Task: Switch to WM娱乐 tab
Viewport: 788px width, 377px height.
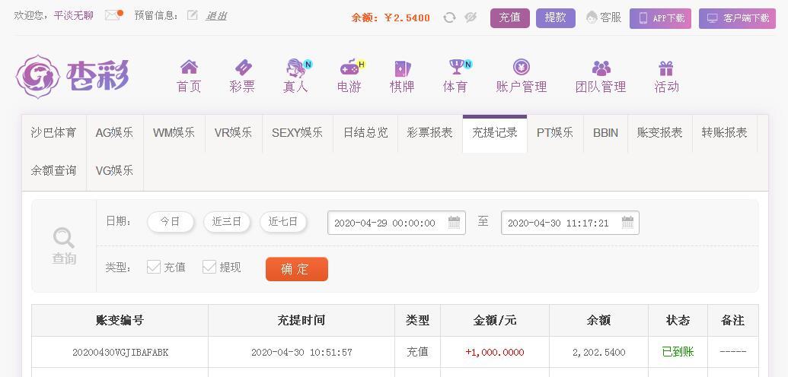Action: coord(174,133)
